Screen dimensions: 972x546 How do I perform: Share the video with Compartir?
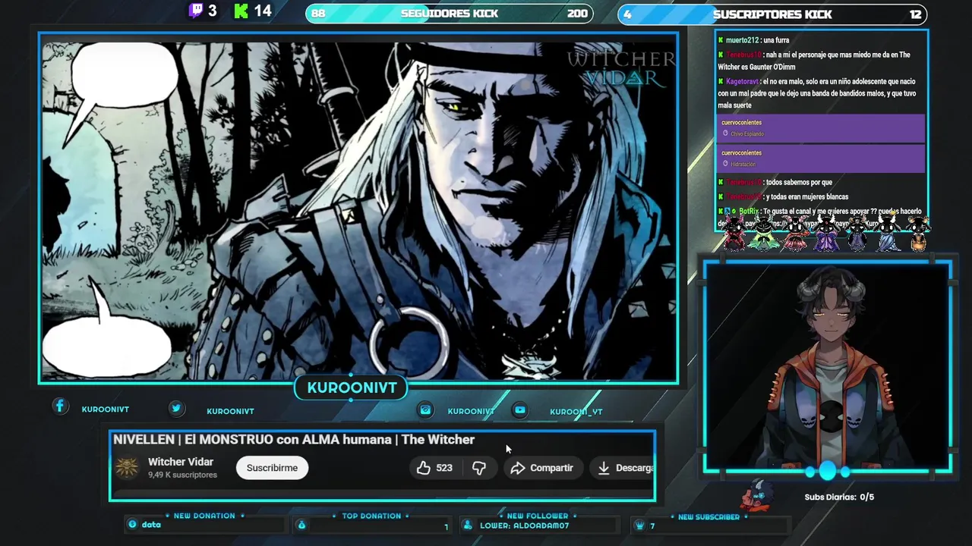coord(541,468)
